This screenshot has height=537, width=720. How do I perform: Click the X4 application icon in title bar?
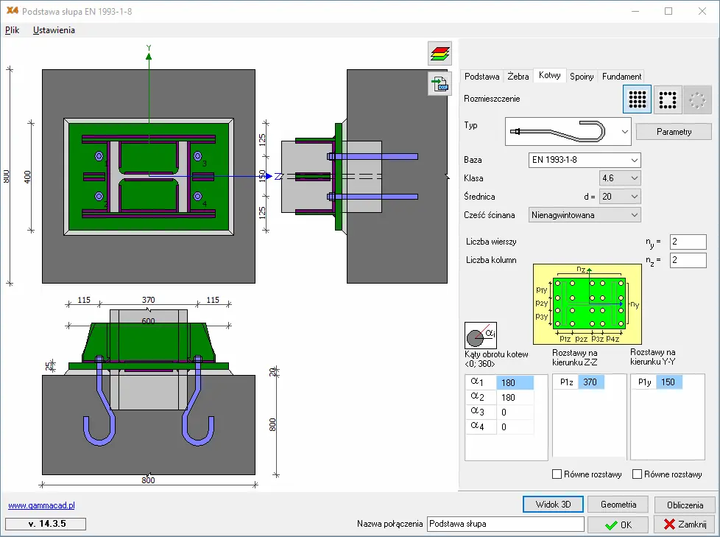pyautogui.click(x=12, y=12)
